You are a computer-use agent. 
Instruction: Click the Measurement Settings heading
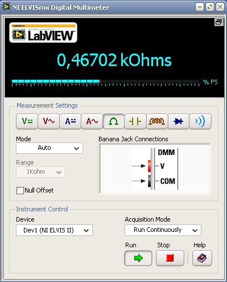47,105
